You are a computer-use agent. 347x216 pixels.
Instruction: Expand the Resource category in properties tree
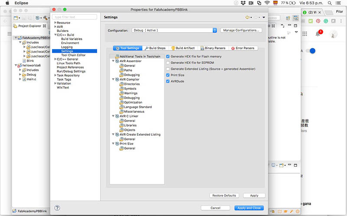pos(56,23)
